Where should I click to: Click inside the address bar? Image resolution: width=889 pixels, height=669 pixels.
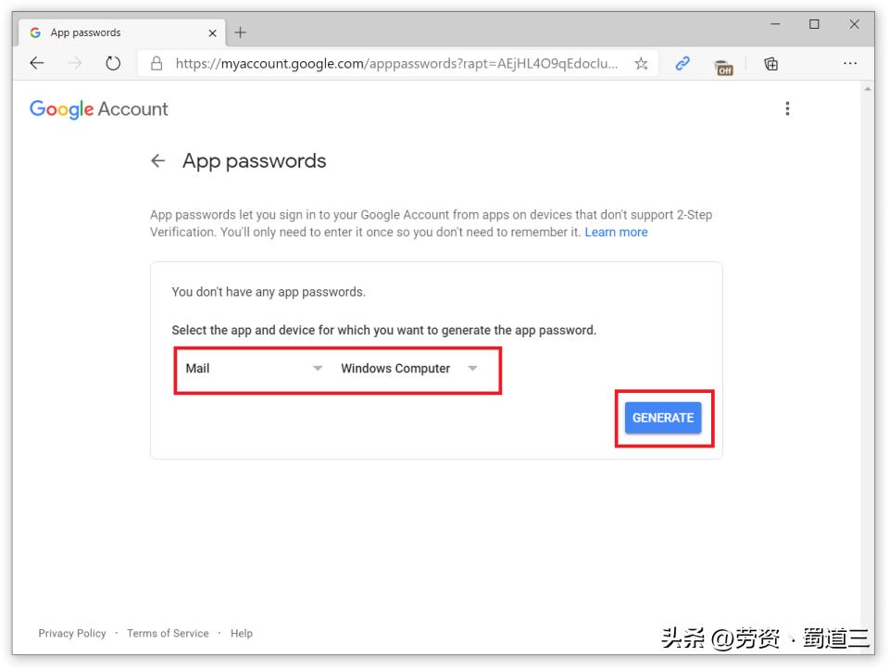click(x=389, y=64)
